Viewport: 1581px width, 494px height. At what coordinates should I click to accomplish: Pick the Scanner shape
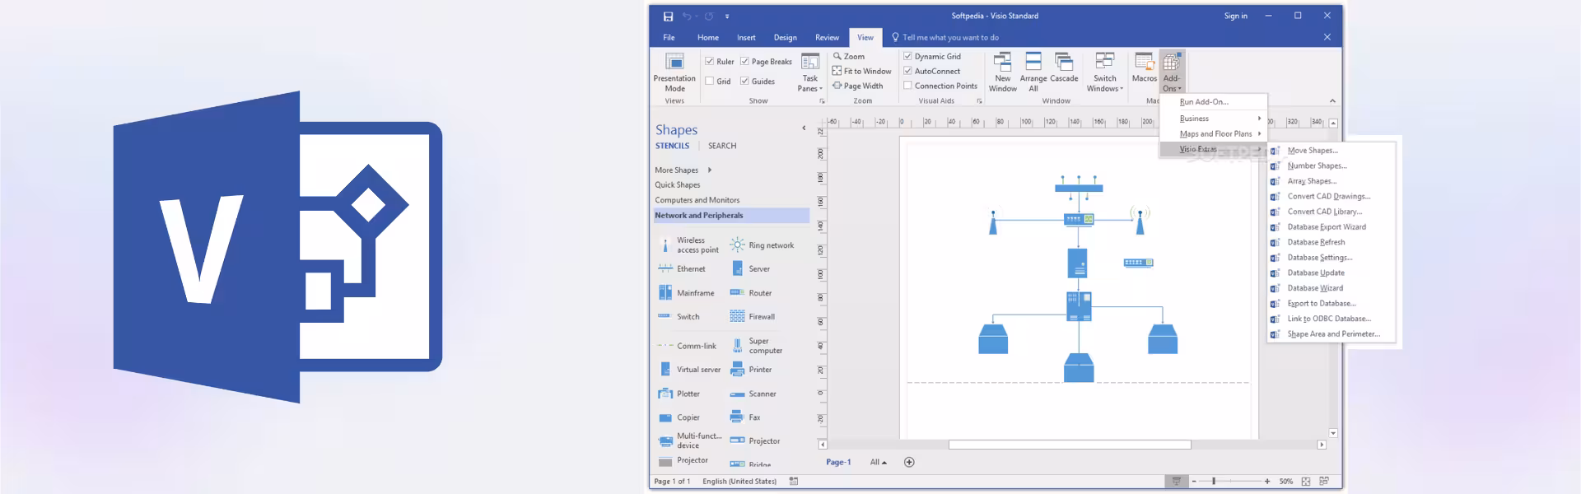pyautogui.click(x=753, y=394)
